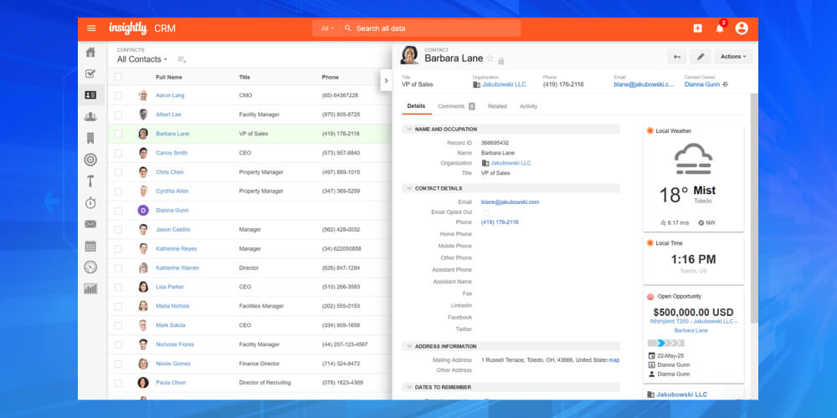This screenshot has width=837, height=418.
Task: Open the Actions dropdown
Action: [733, 57]
